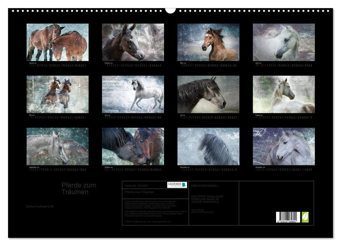Click the Studio FotoDreams.DE text on left
The image size is (341, 246).
[40, 206]
